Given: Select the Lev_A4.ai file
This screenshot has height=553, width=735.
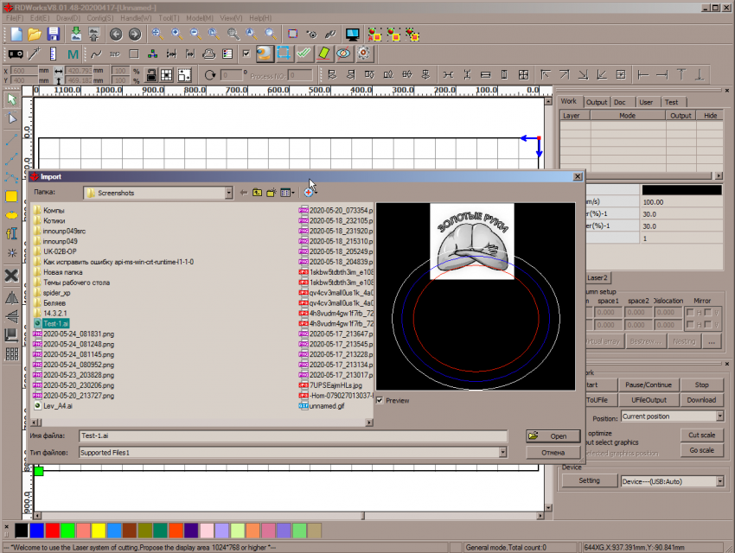Looking at the screenshot, I should pyautogui.click(x=57, y=404).
